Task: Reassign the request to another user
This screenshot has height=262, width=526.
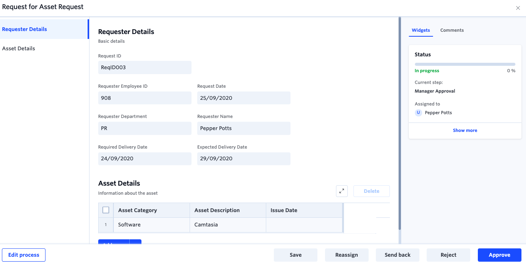Action: pyautogui.click(x=346, y=255)
